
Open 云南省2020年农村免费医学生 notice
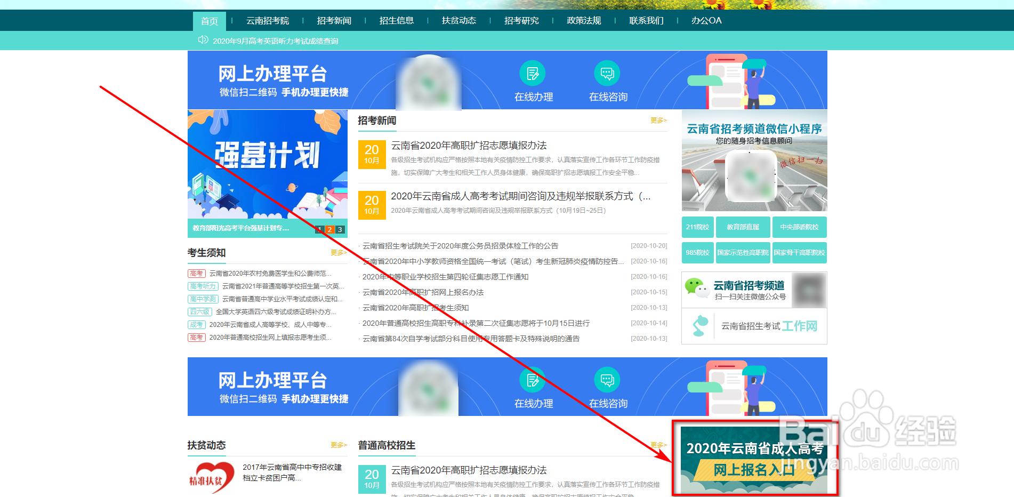(x=270, y=274)
